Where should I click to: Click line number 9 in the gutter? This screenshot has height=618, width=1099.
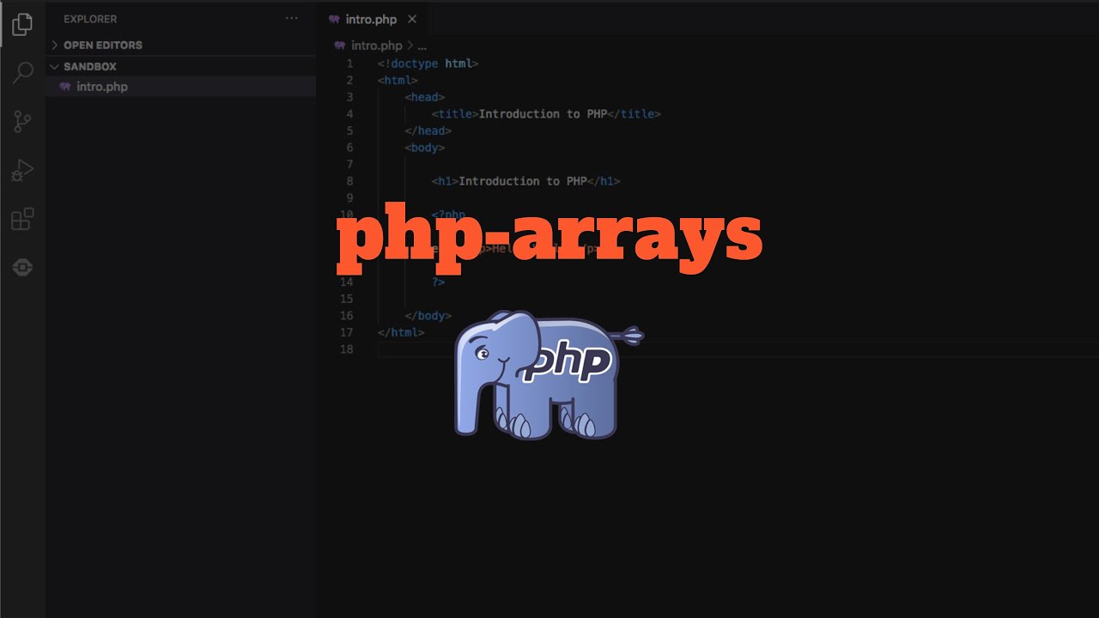349,197
